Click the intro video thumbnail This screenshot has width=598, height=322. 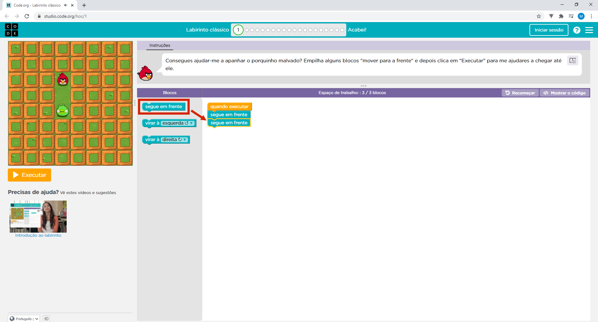[38, 216]
